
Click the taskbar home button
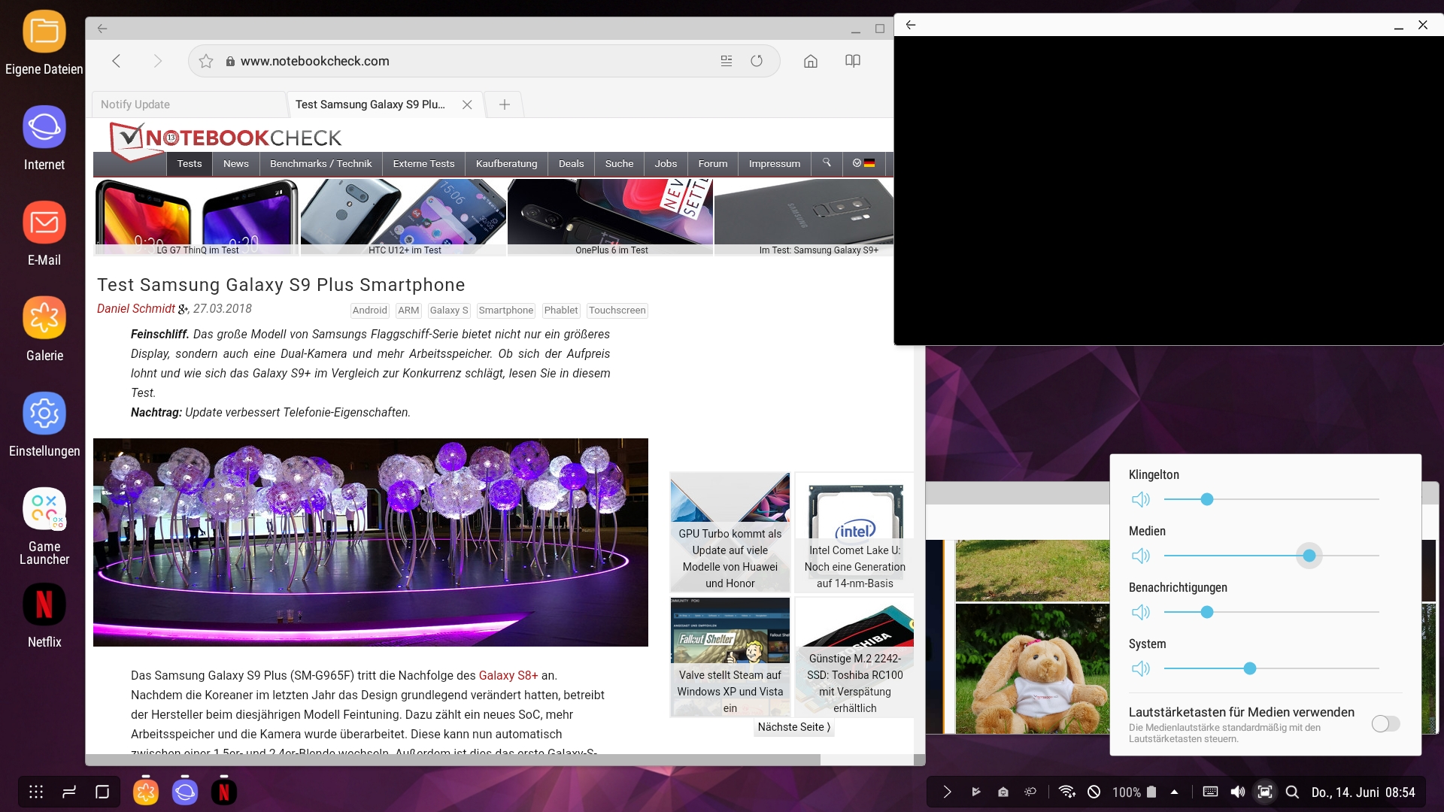[102, 792]
